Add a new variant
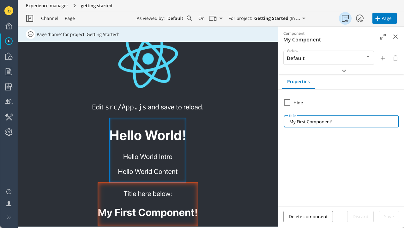The height and width of the screenshot is (228, 404). click(x=383, y=58)
